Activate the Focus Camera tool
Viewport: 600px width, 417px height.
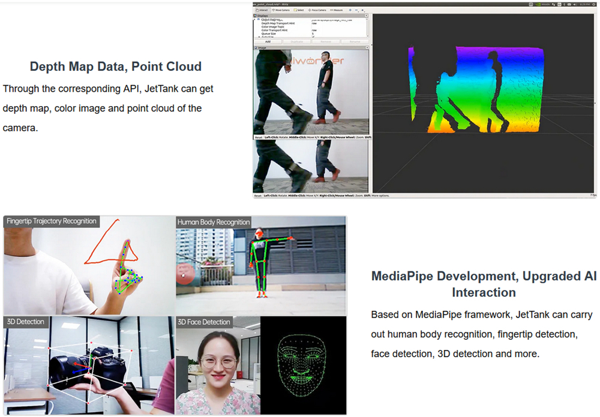pos(317,10)
